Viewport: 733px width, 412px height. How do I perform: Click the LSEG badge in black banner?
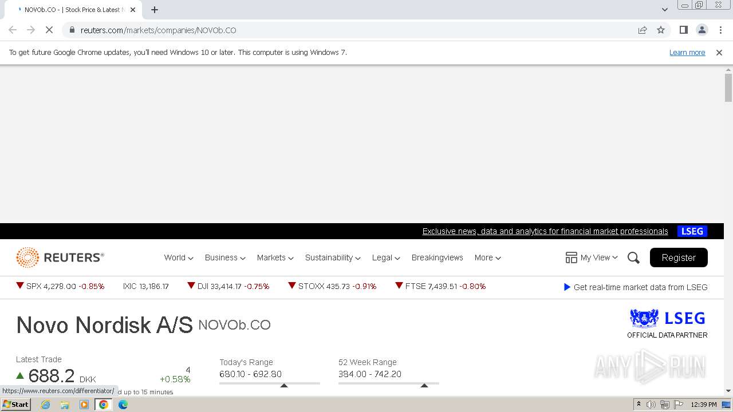[692, 231]
